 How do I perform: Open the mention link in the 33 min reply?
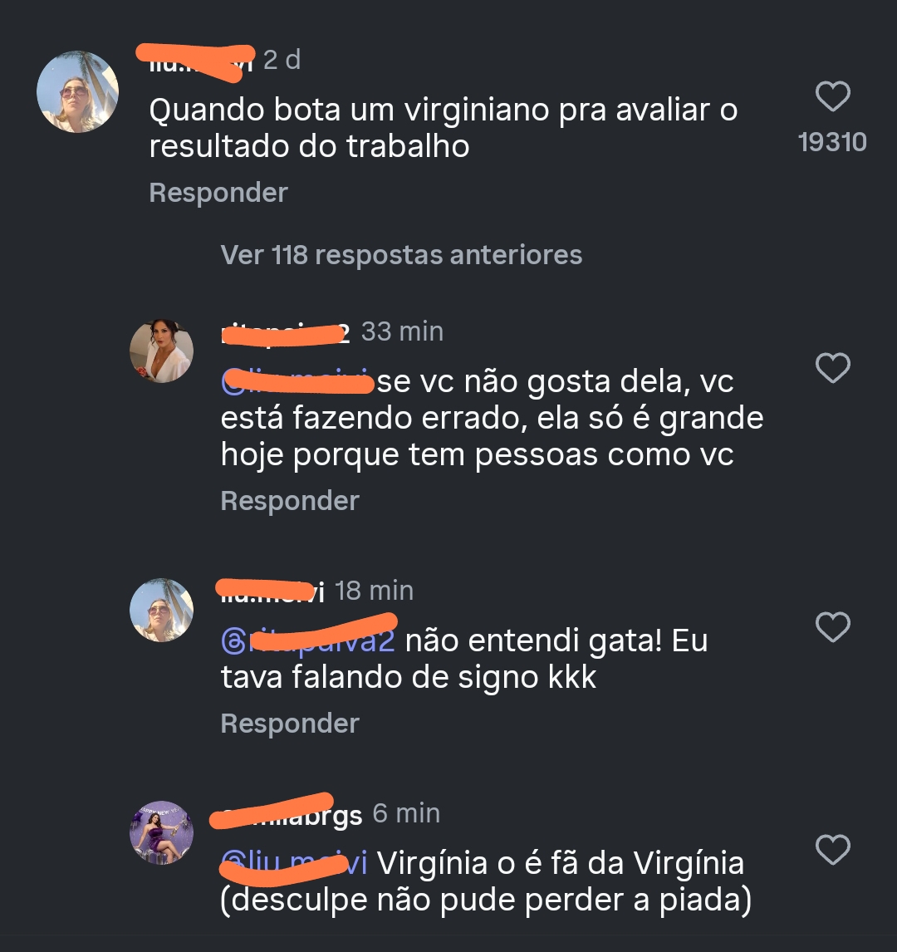point(297,381)
